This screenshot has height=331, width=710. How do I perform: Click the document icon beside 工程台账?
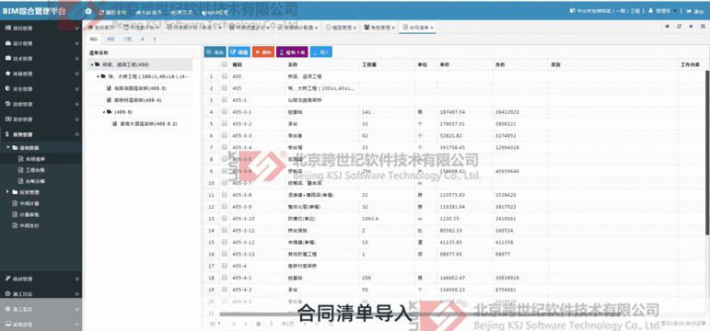(20, 170)
